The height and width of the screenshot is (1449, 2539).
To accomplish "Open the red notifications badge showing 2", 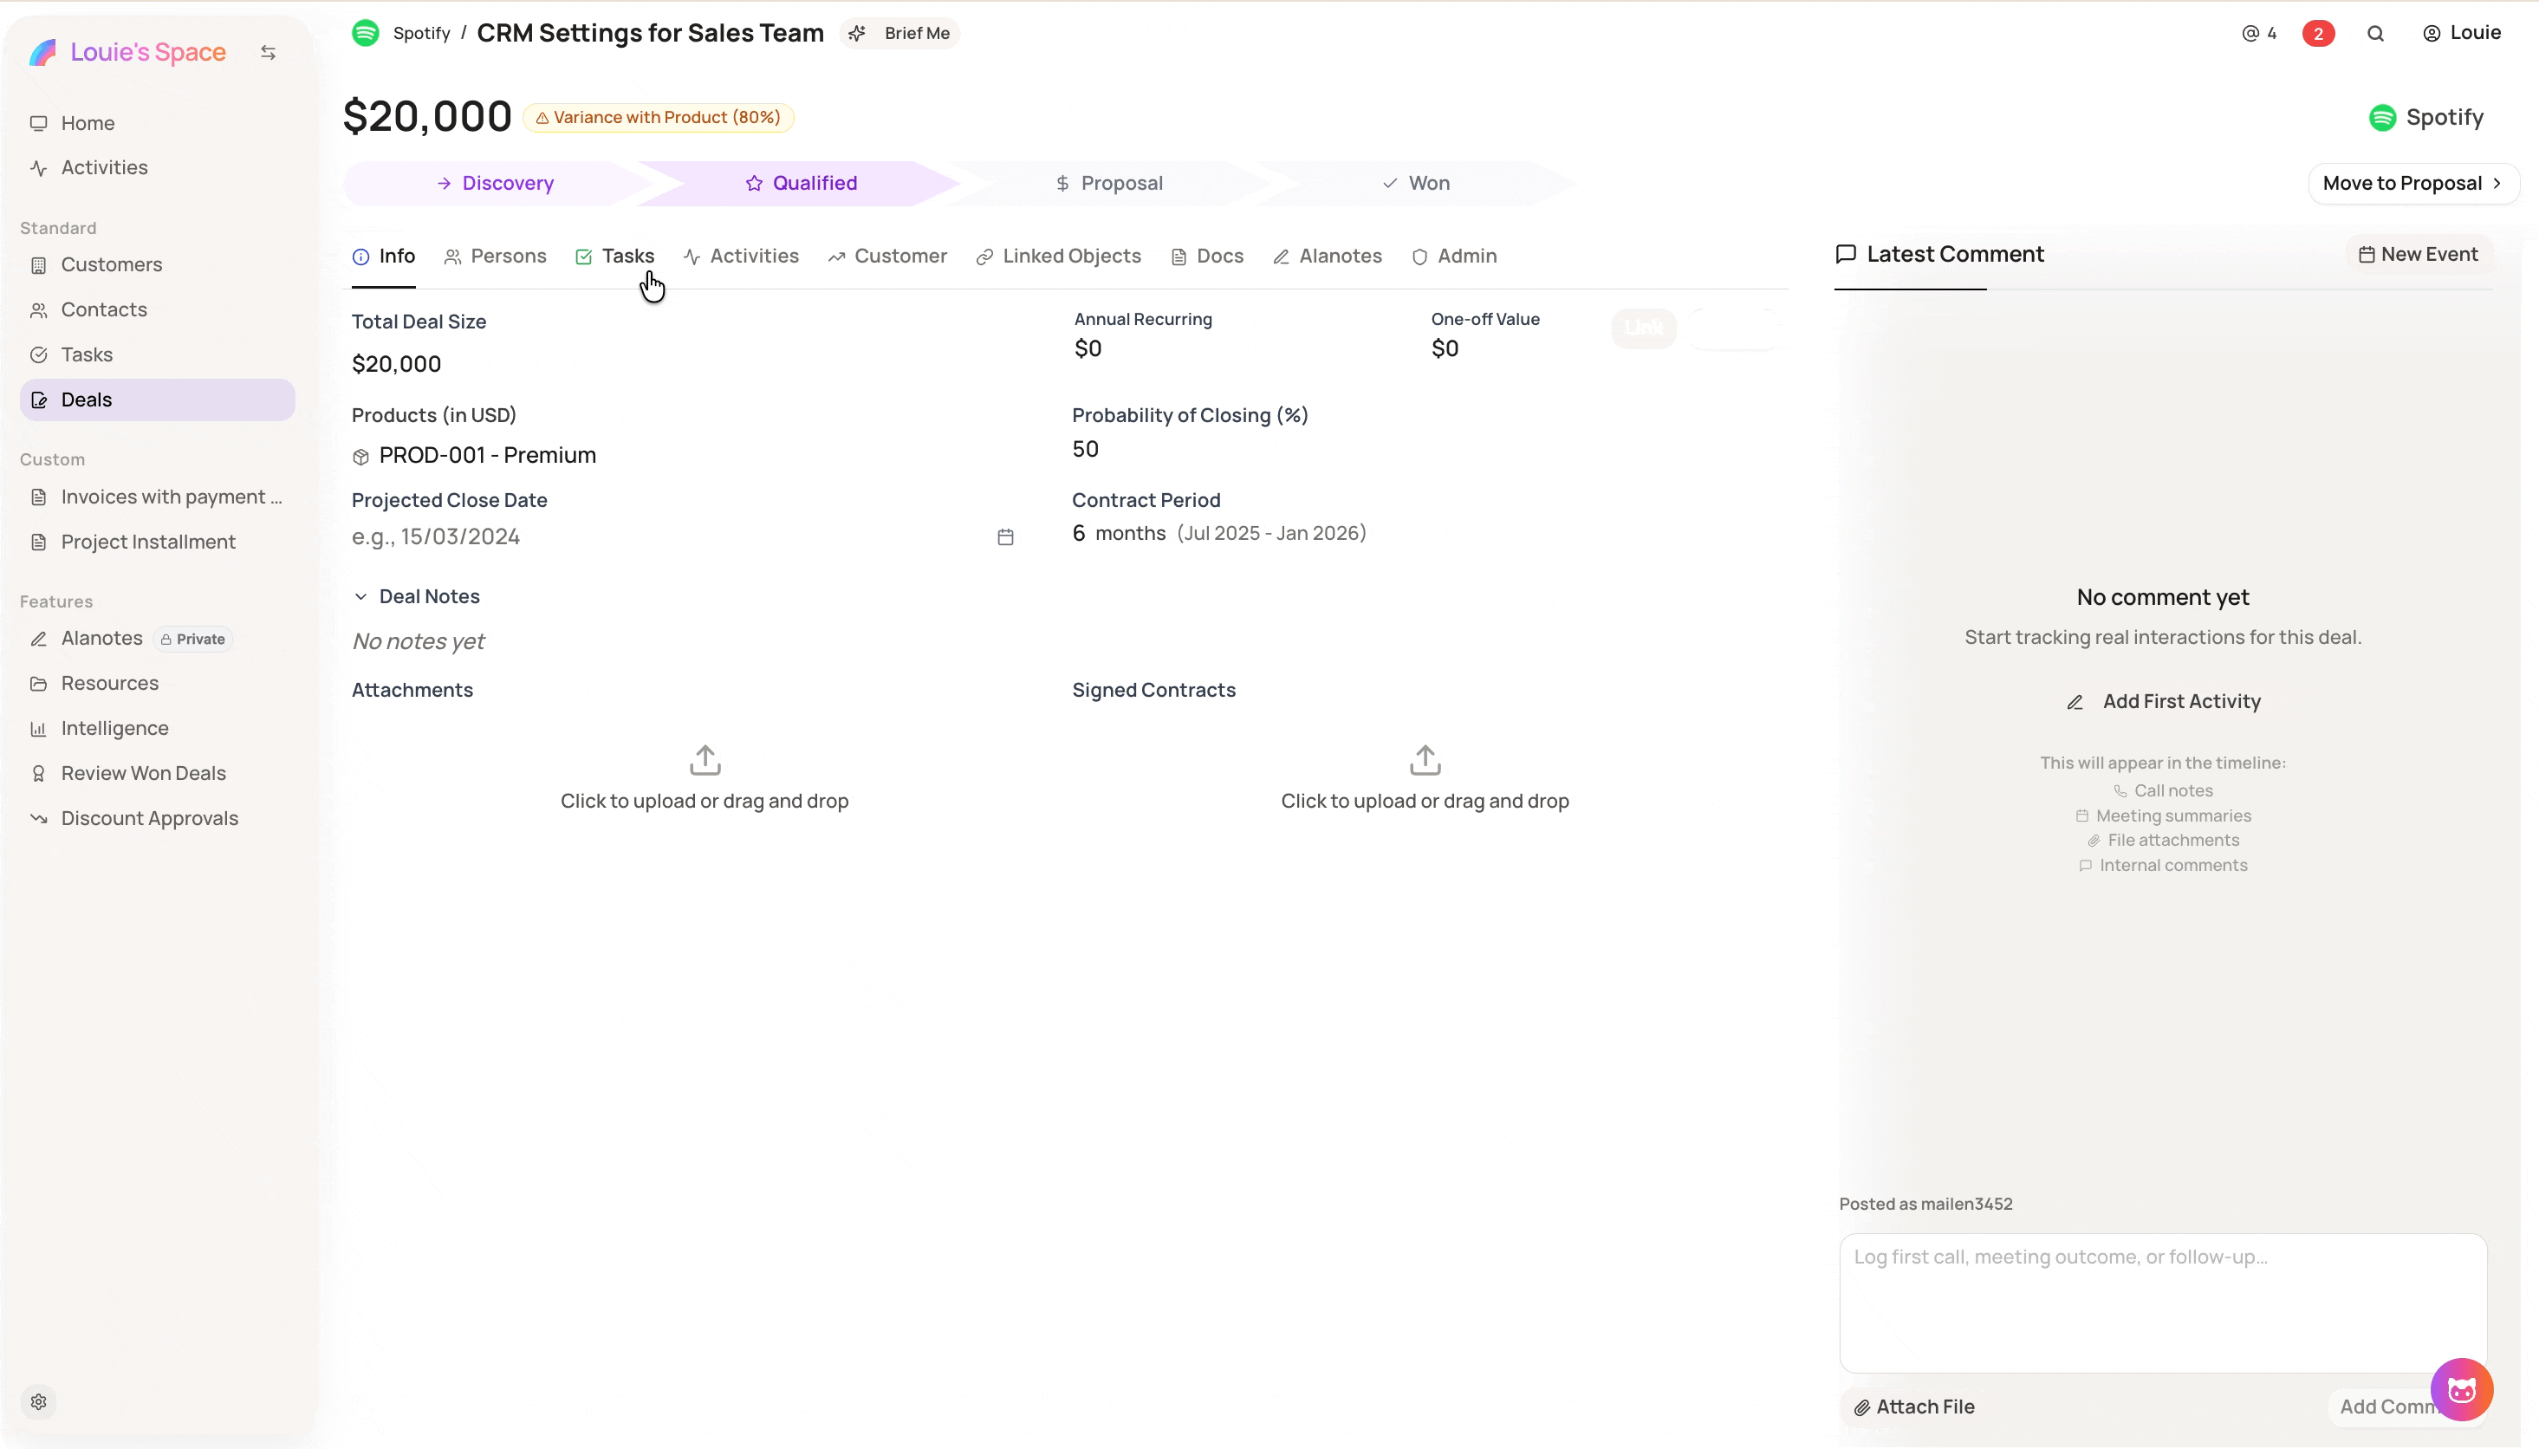I will [2318, 33].
